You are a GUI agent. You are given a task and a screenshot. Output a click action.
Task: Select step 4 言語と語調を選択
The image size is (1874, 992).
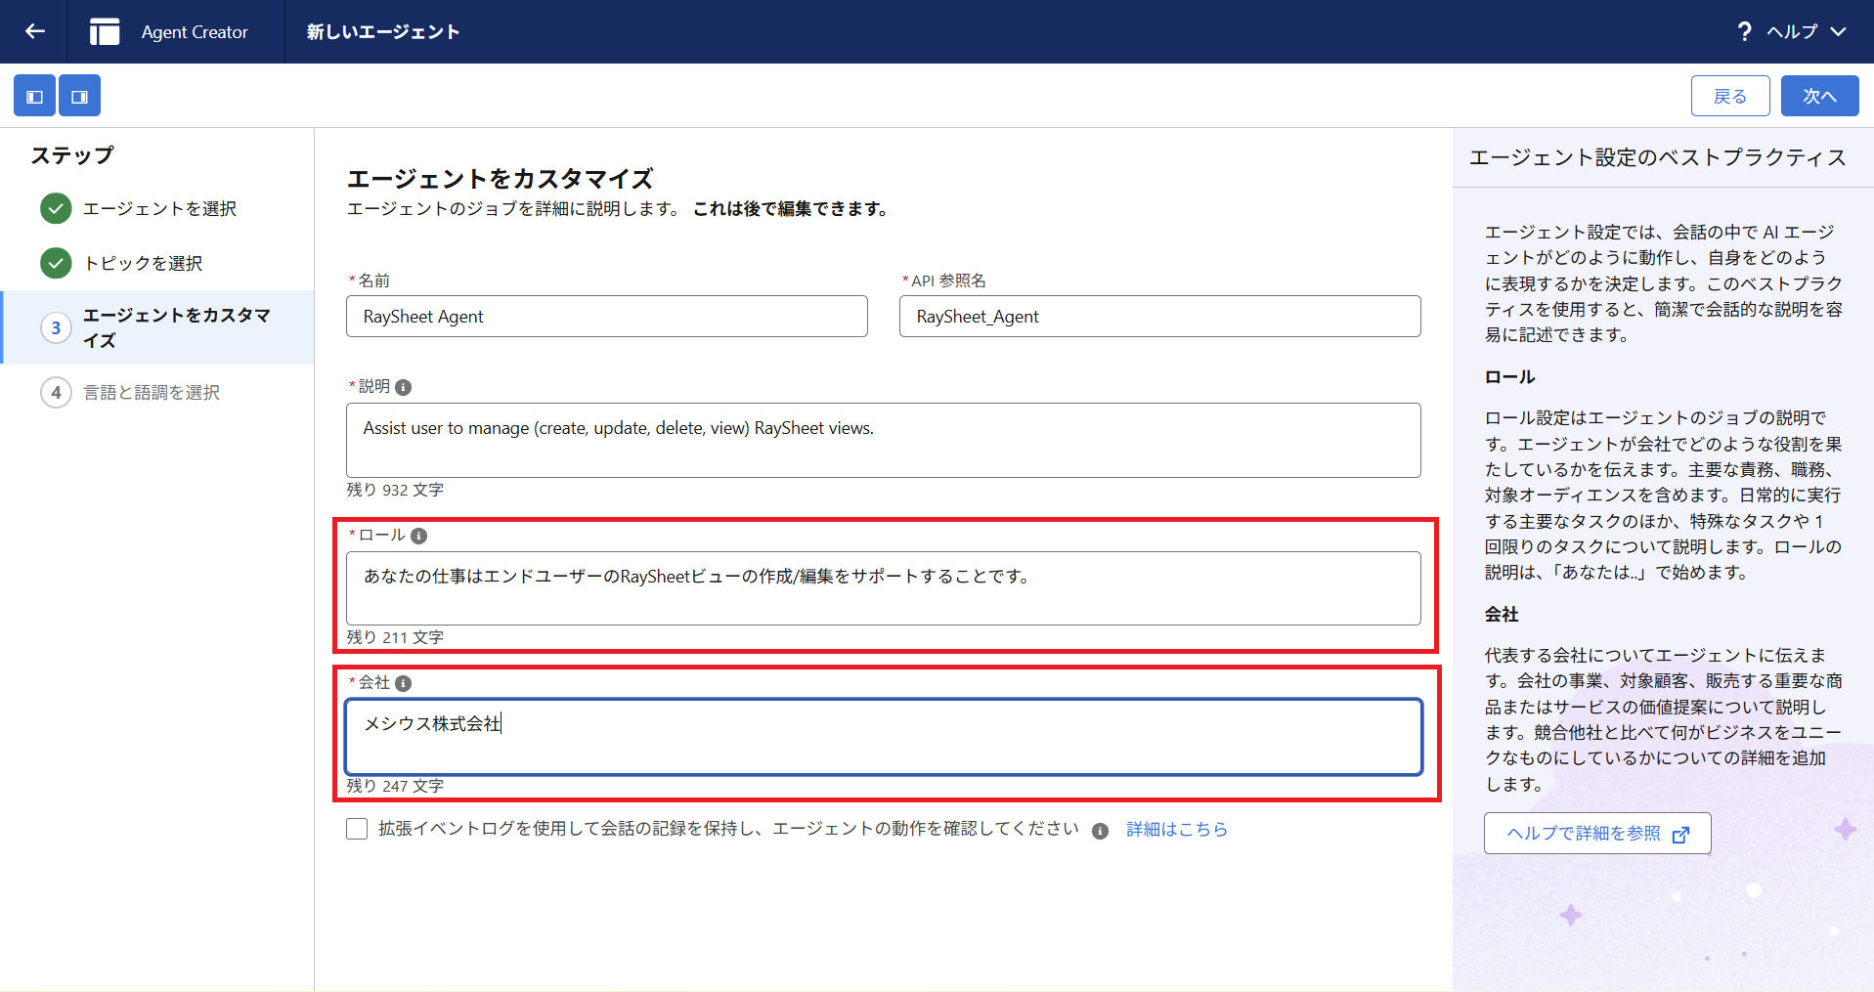[152, 392]
